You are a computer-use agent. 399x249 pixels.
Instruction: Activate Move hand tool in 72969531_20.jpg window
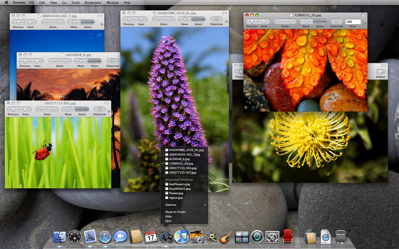306,21
